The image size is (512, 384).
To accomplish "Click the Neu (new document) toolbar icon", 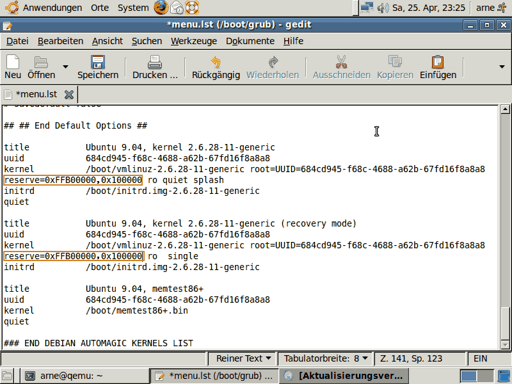I will pyautogui.click(x=13, y=62).
